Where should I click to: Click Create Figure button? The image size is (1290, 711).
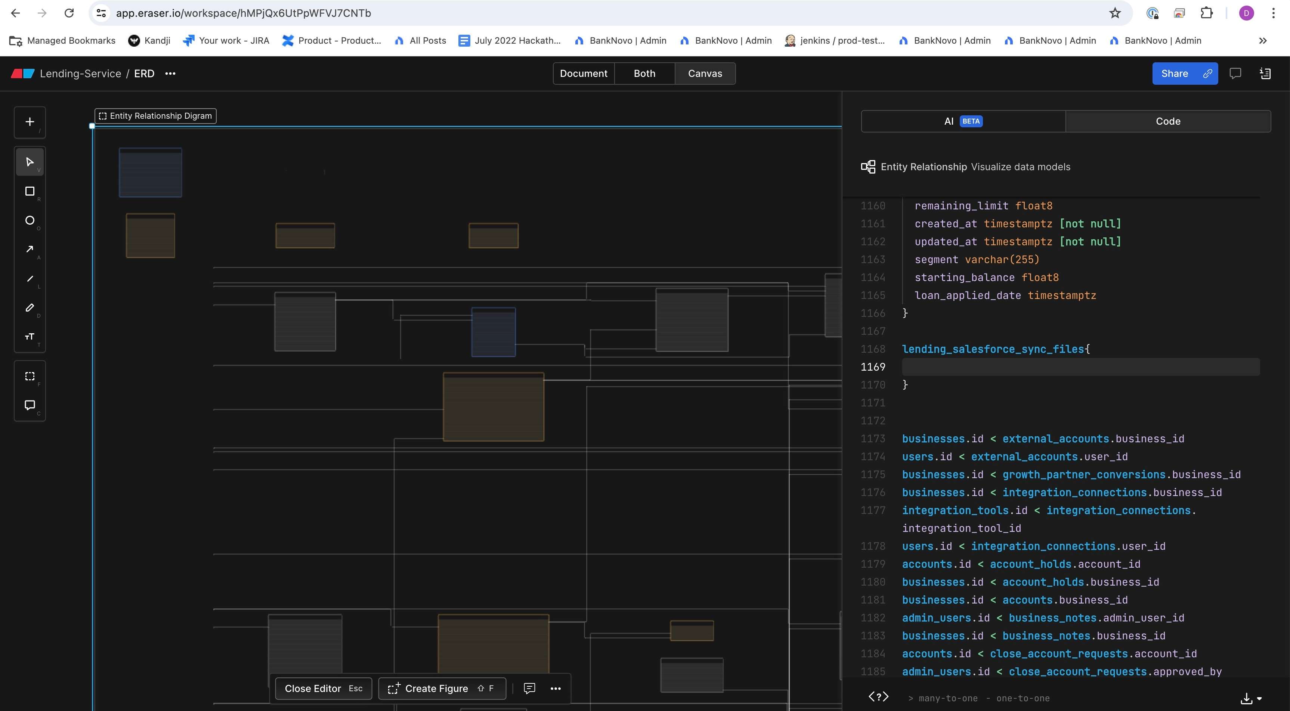442,689
